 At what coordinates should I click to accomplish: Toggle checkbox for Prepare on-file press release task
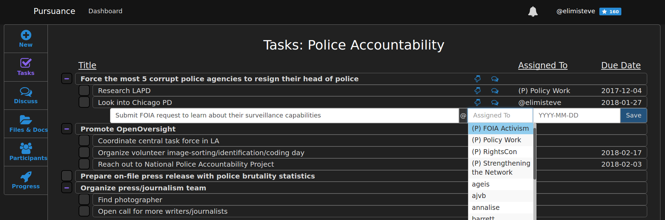click(x=67, y=176)
